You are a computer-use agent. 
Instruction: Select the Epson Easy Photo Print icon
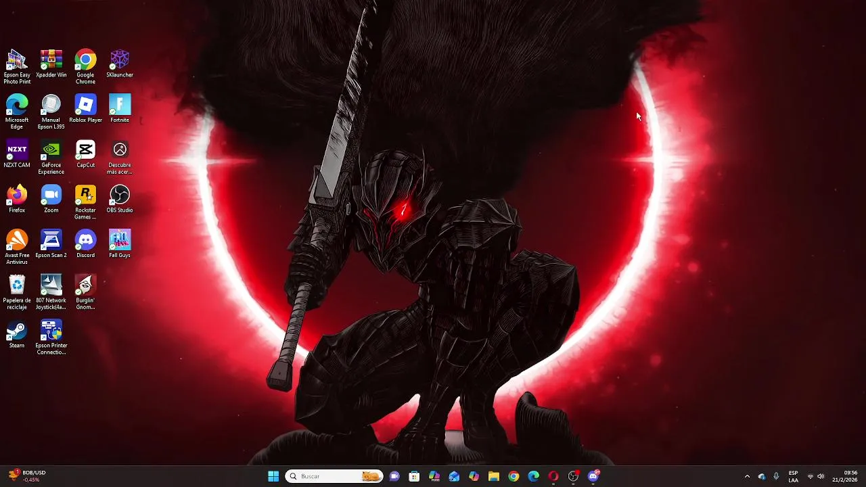click(x=17, y=67)
